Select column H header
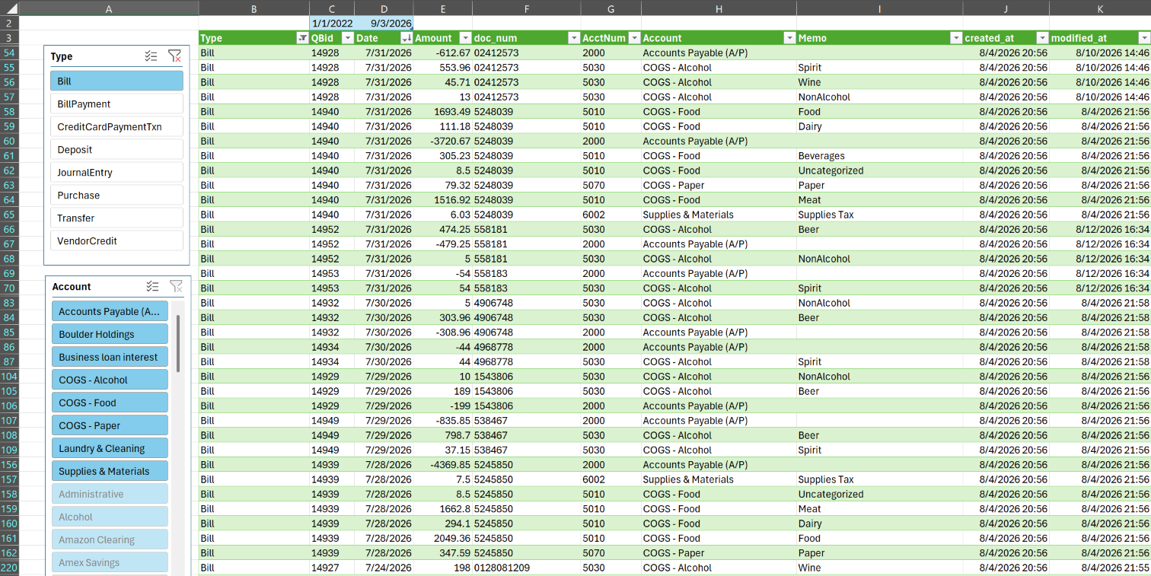 [x=719, y=8]
